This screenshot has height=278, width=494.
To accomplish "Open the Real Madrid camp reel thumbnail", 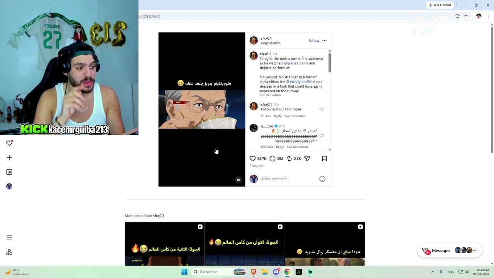I will tap(325, 244).
